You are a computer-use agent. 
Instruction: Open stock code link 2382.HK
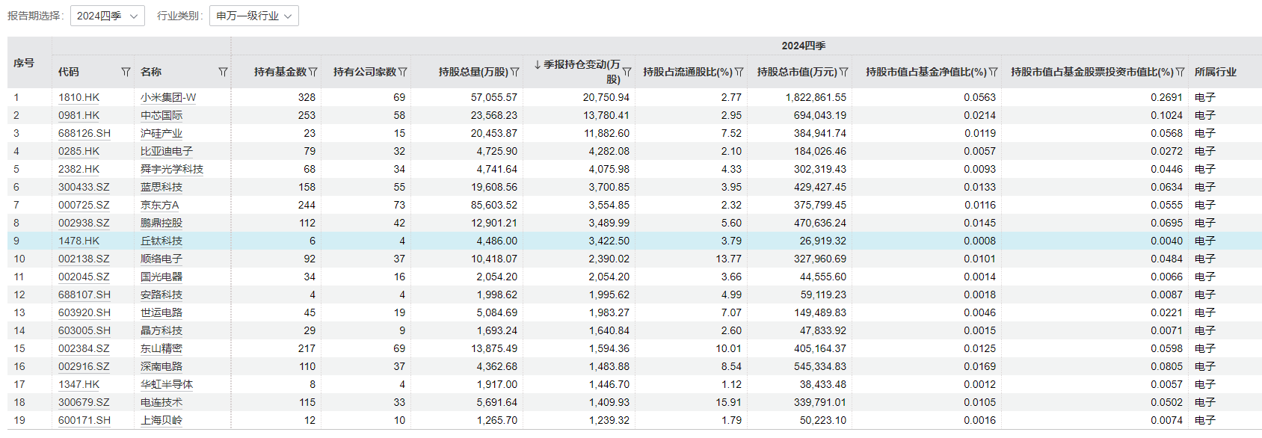[x=79, y=169]
